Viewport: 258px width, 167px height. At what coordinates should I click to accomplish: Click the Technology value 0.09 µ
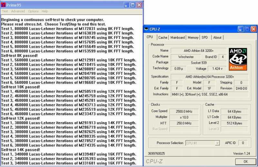coord(179,69)
